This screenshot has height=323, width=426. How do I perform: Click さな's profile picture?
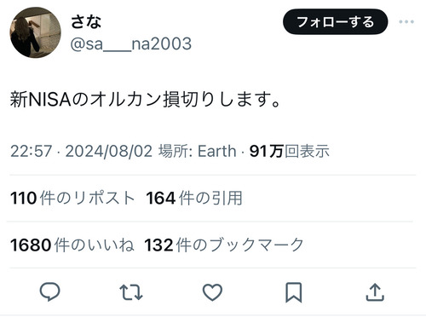tap(35, 32)
